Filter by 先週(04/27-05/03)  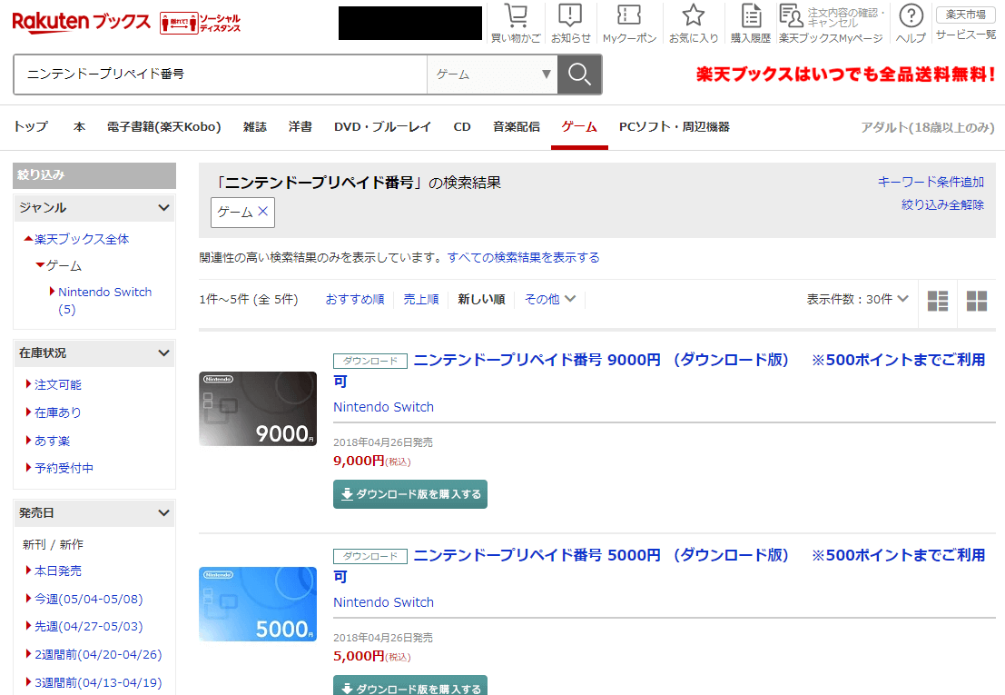click(x=88, y=626)
